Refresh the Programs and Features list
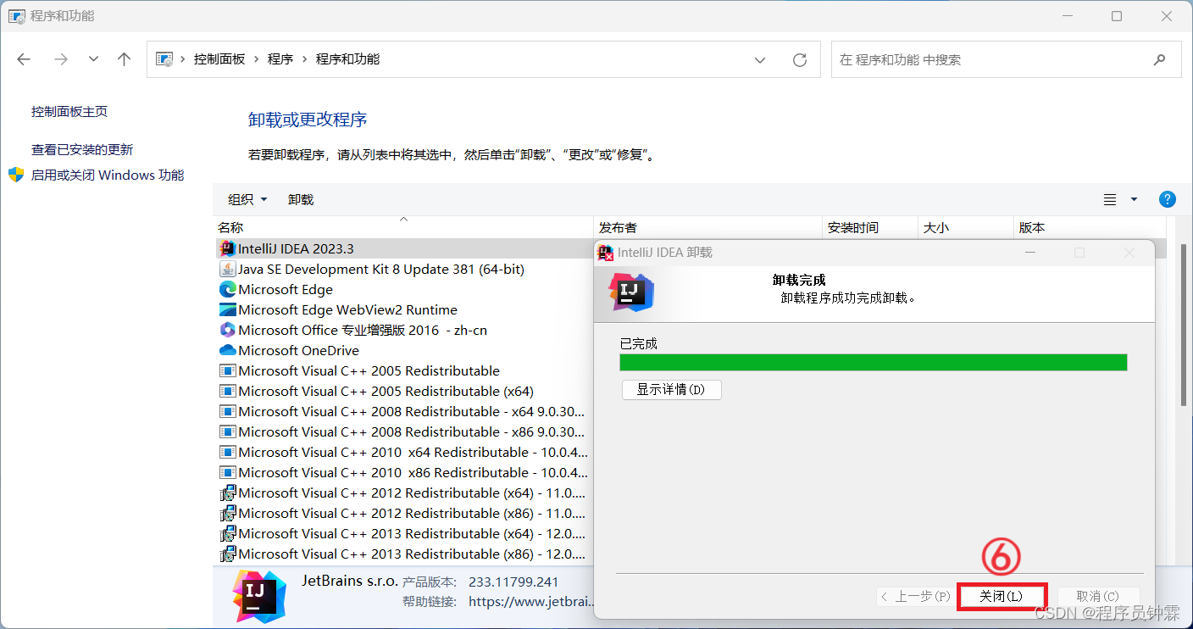1193x629 pixels. 799,60
